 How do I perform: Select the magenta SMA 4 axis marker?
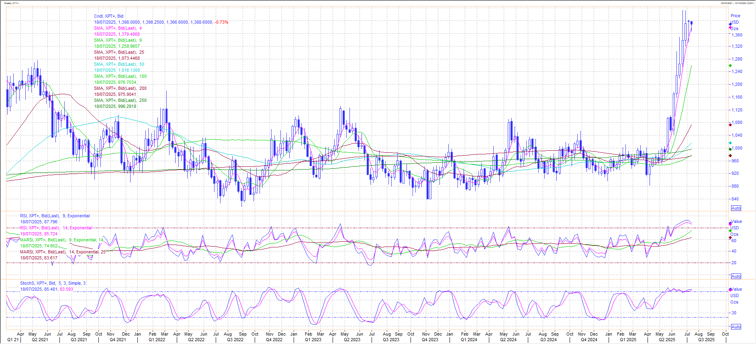(x=730, y=27)
